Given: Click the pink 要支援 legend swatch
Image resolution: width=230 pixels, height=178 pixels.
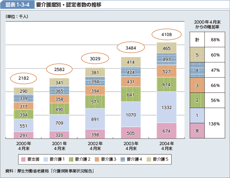Looking at the screenshot, I should click(24, 159).
